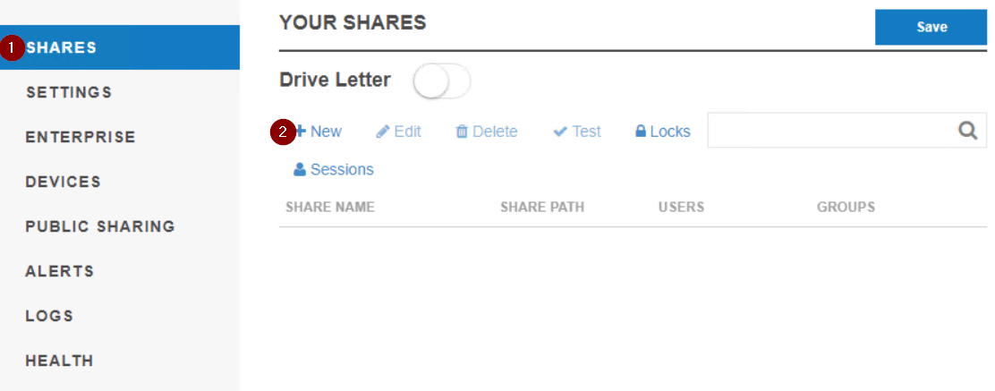Go to the Settings sidebar section
The image size is (995, 391).
[69, 92]
